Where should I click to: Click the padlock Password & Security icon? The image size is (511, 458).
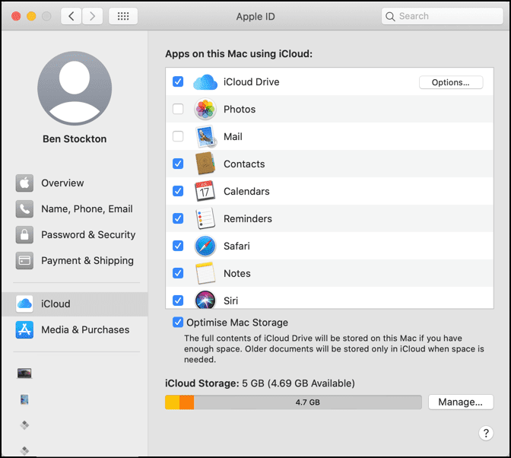24,234
